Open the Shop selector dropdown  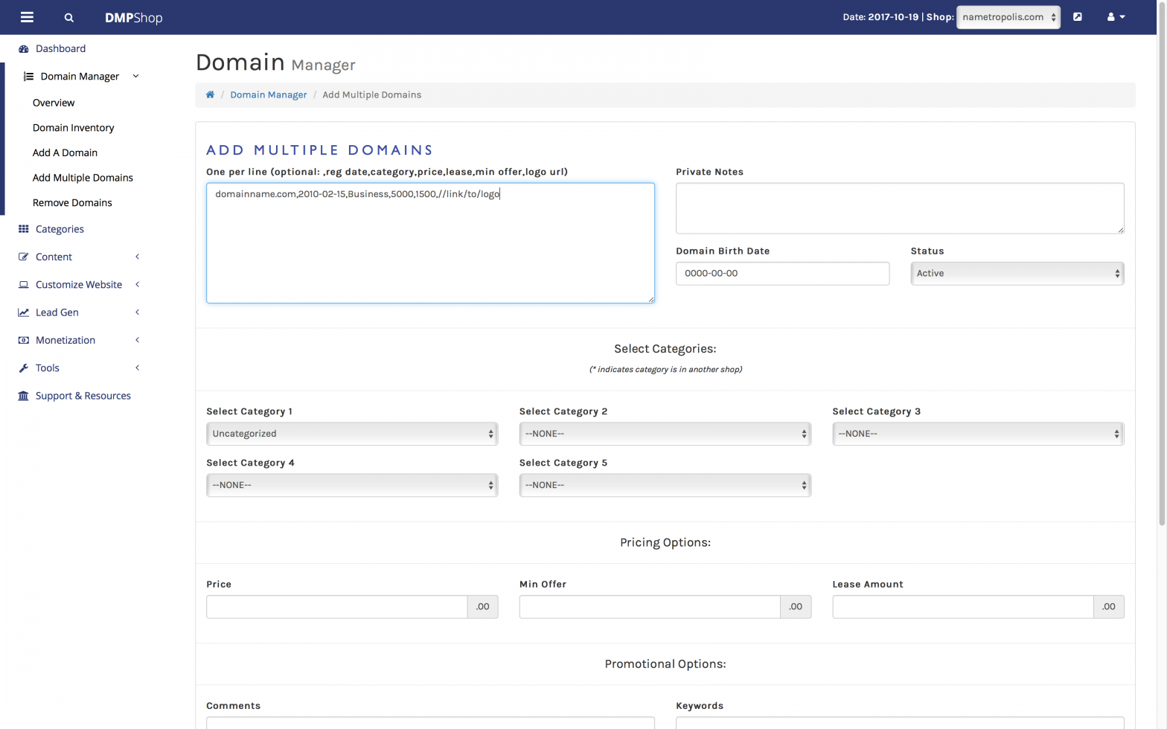[x=1008, y=17]
